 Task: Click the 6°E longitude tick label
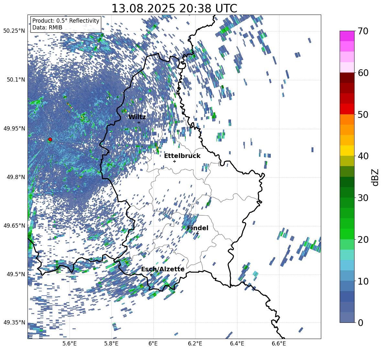tap(153, 344)
